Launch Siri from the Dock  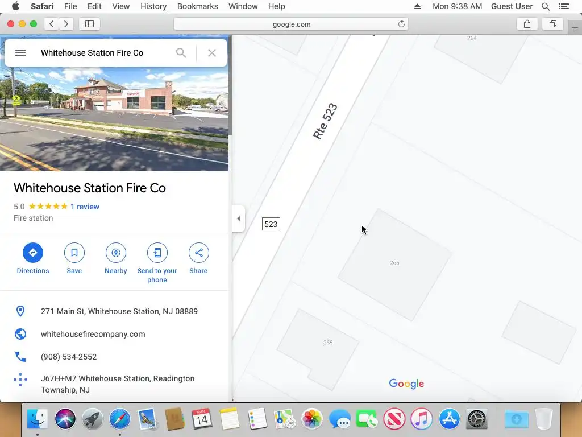click(65, 419)
